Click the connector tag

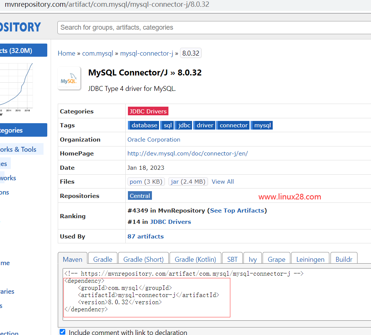pyautogui.click(x=233, y=125)
